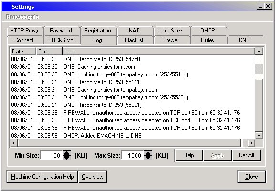
Task: Open the Connect tab
Action: (25, 40)
